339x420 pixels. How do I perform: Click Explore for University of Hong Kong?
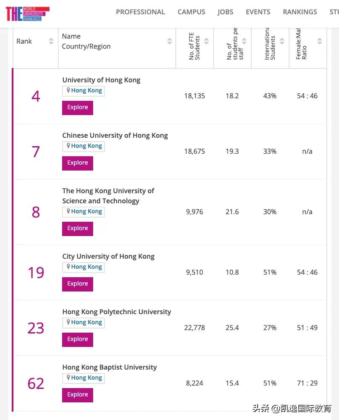[77, 108]
